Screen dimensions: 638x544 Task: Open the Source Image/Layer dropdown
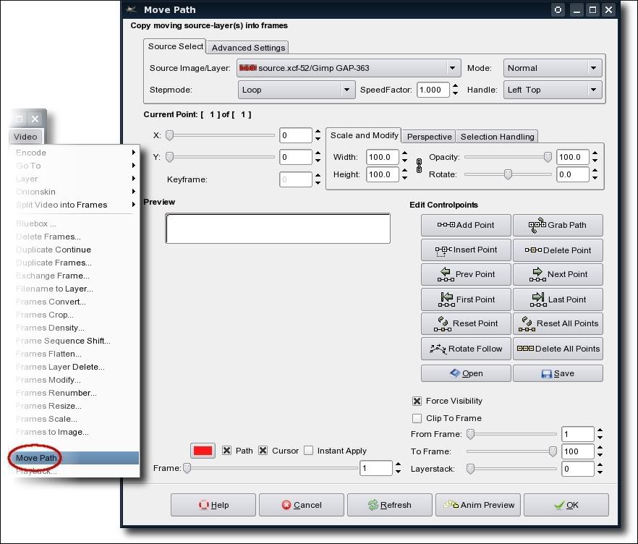click(349, 68)
